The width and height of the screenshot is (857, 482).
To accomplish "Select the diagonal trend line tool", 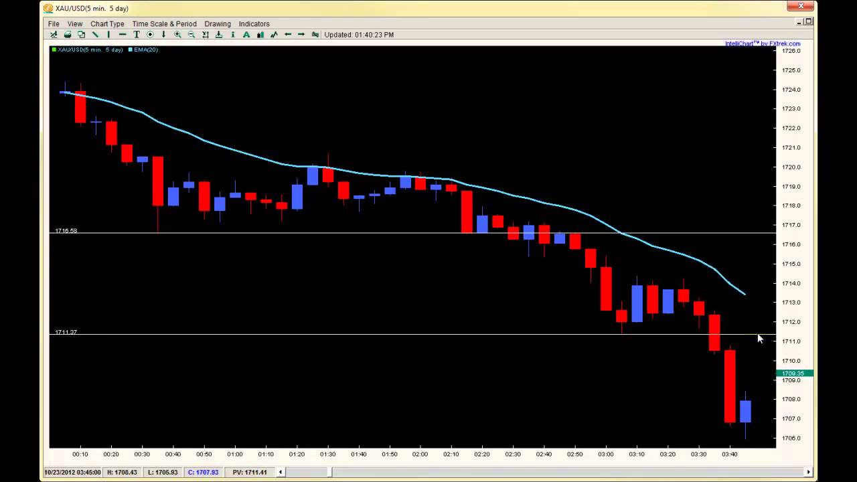I will 95,35.
